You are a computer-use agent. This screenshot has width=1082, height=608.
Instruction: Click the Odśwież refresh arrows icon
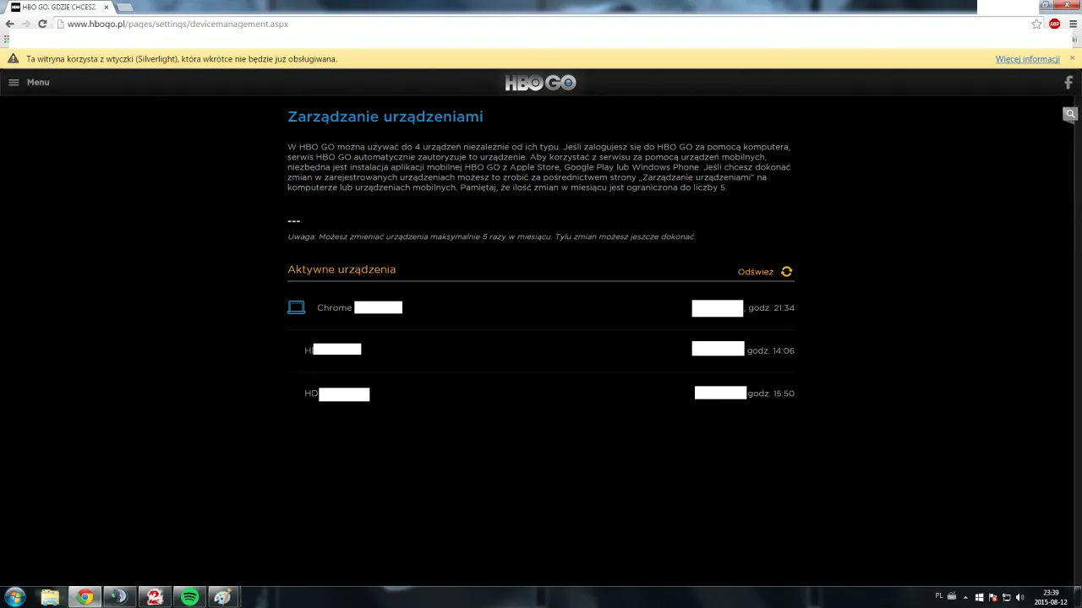(x=787, y=272)
